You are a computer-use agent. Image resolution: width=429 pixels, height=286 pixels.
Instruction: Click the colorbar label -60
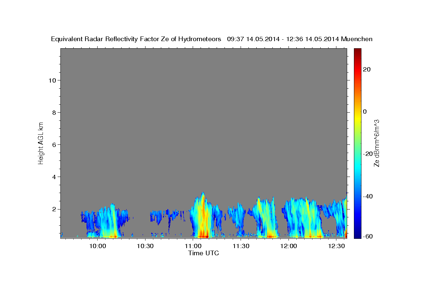(368, 236)
